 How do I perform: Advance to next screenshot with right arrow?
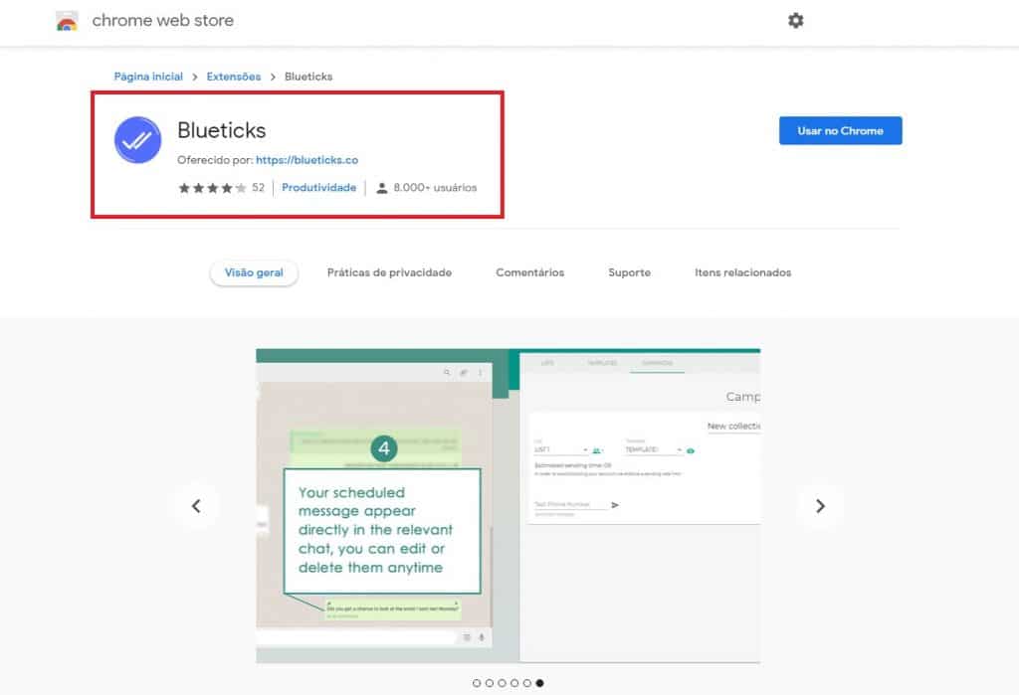(820, 506)
